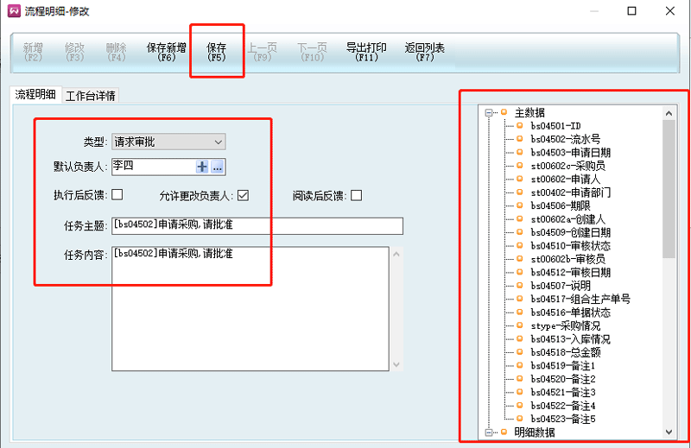Viewport: 691px width, 448px height.
Task: Uncheck the 允许更改负责人 checkbox
Action: point(244,195)
